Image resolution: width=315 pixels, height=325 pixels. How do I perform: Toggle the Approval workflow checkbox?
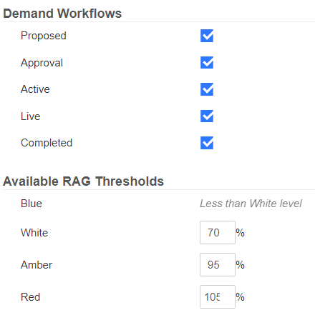207,63
